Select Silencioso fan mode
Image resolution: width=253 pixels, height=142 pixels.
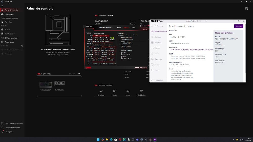[101, 93]
